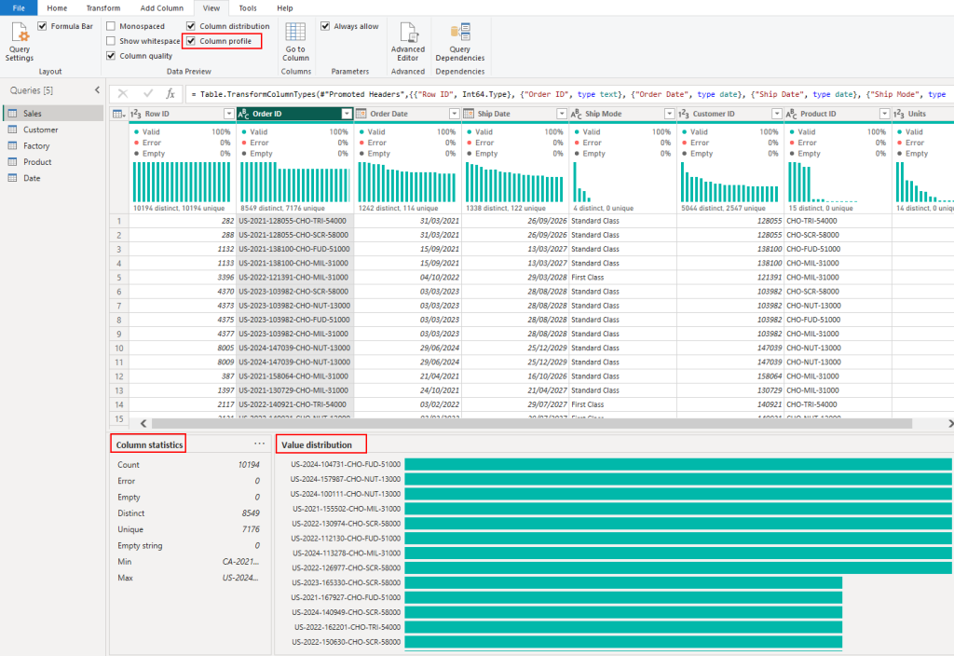Click the formula bar M code text
This screenshot has width=954, height=656.
[x=568, y=94]
